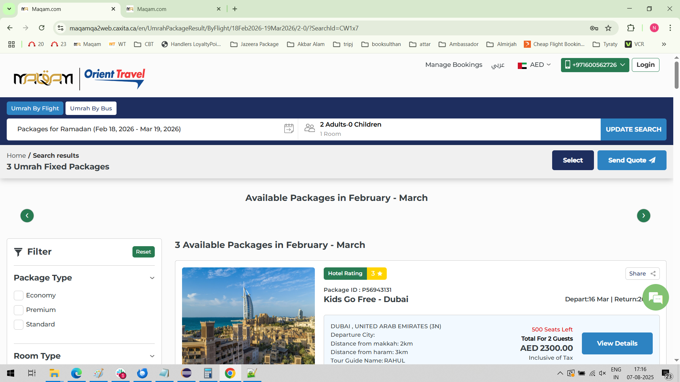Image resolution: width=680 pixels, height=382 pixels.
Task: Check the Standard package type
Action: point(18,324)
